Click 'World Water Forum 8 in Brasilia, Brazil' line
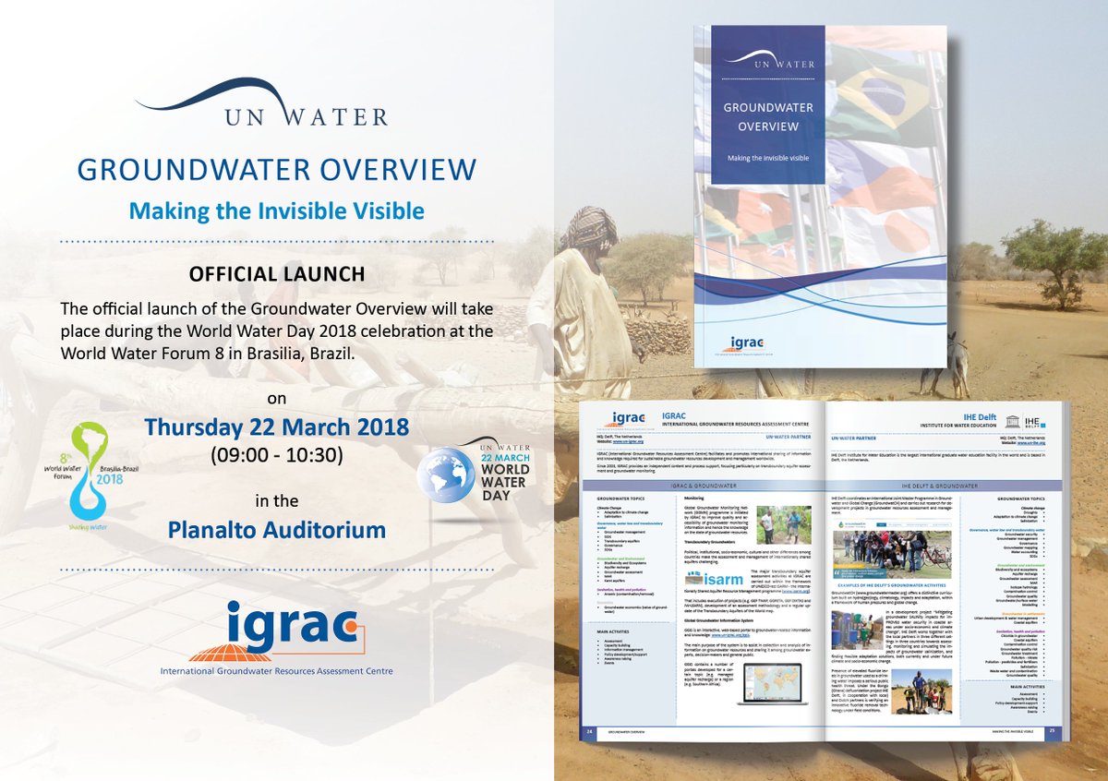 tap(206, 354)
